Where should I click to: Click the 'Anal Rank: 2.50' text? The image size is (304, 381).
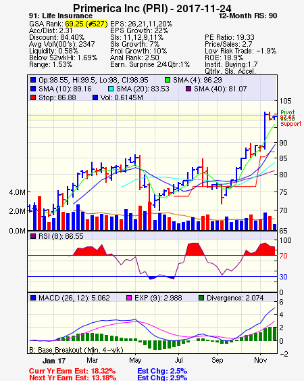coord(134,58)
